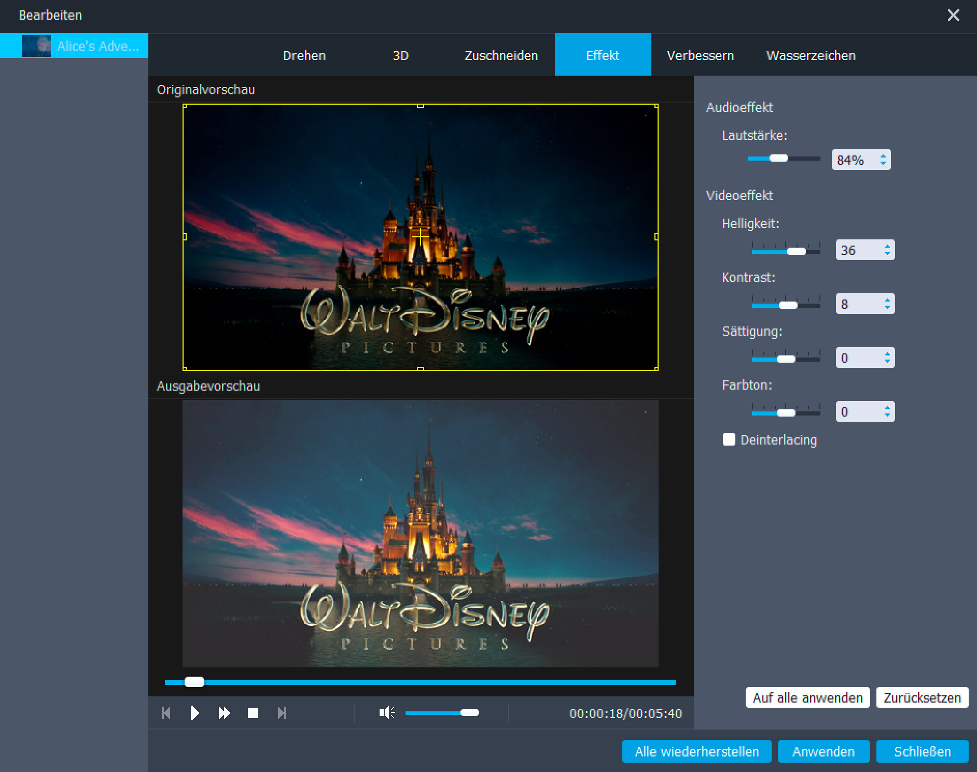Decrease Kontrast value with down arrow
Screen dimensions: 977x772
[887, 308]
